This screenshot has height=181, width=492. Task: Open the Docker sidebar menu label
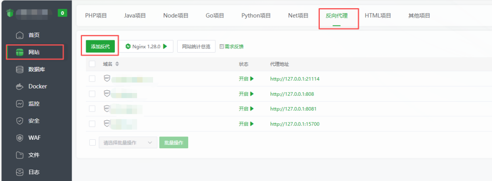38,86
